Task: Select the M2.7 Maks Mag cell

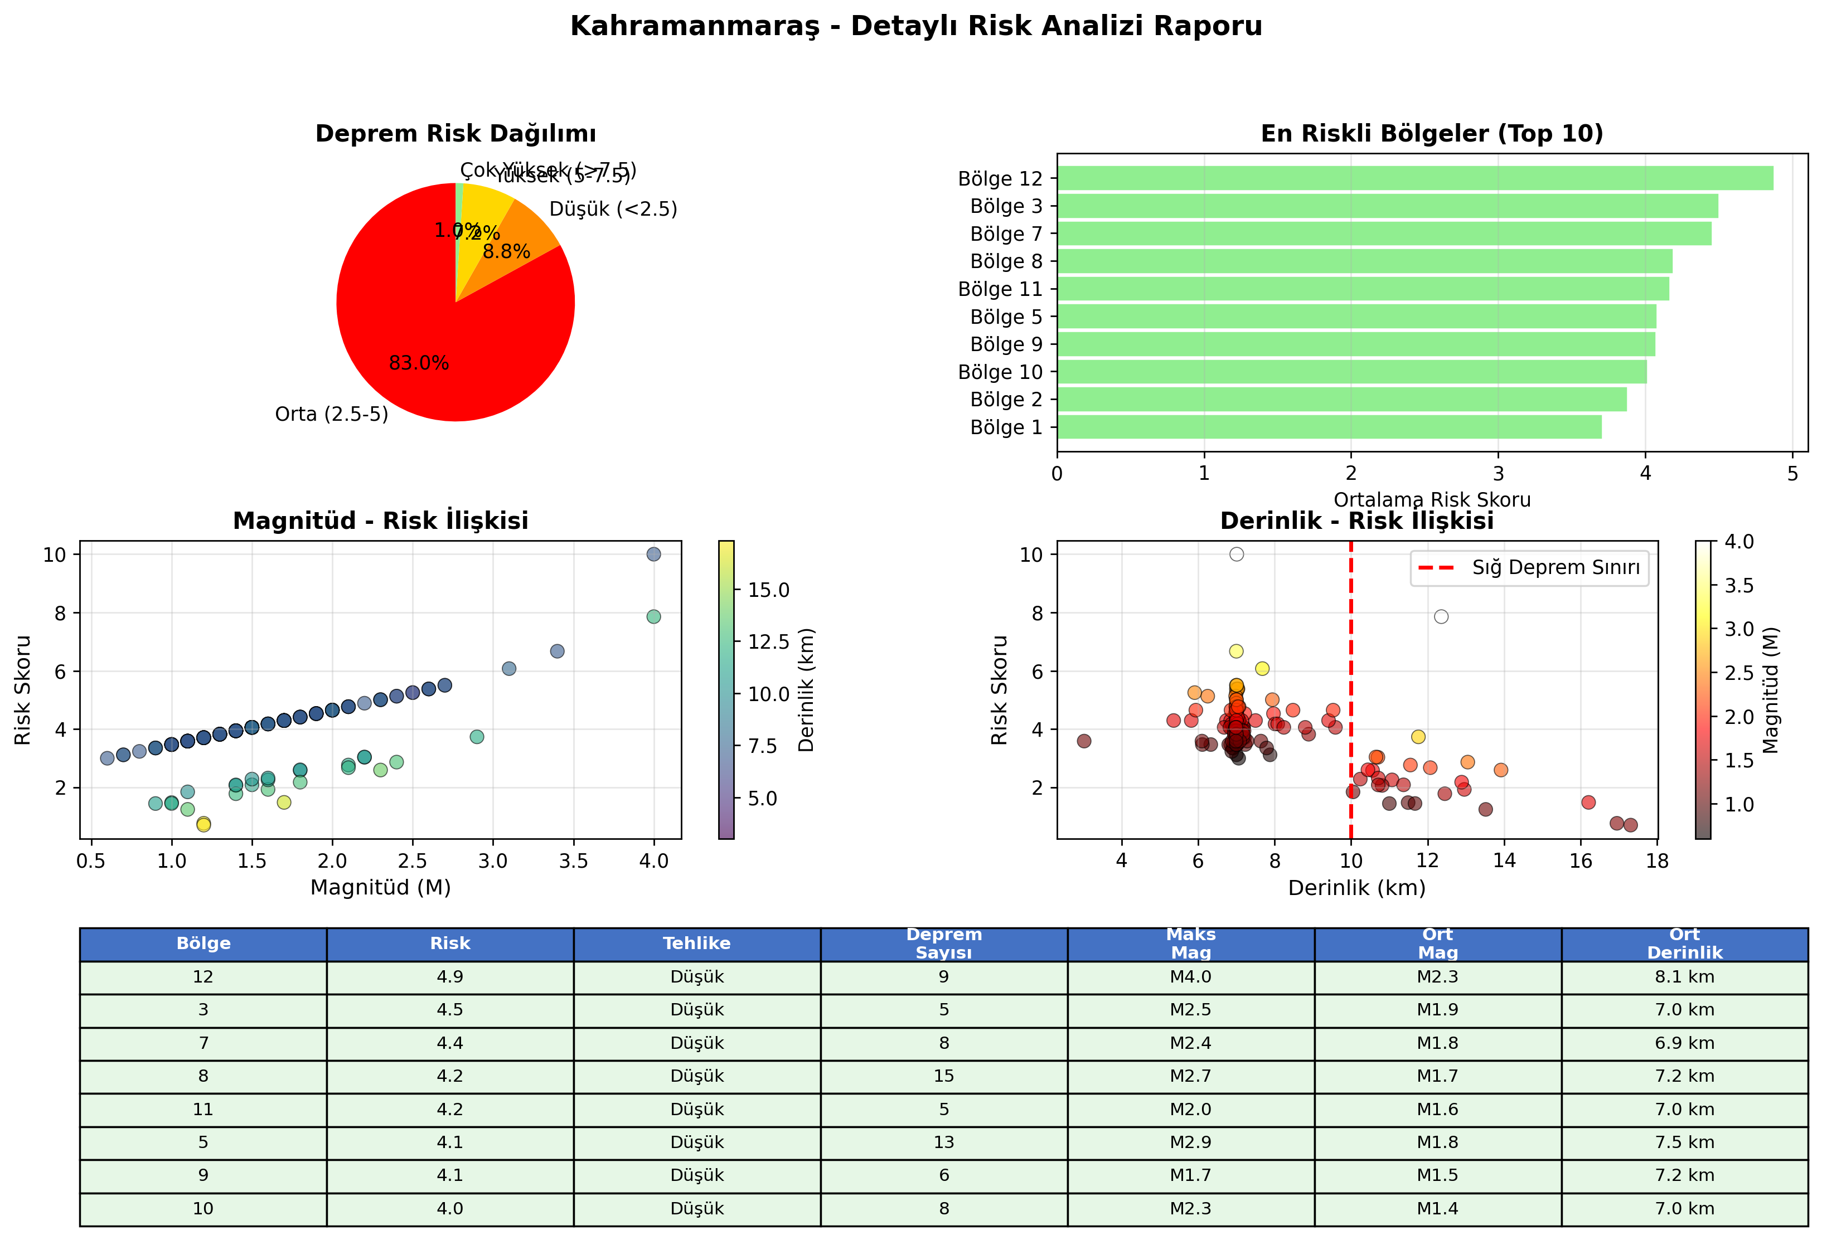Action: click(x=1191, y=1077)
